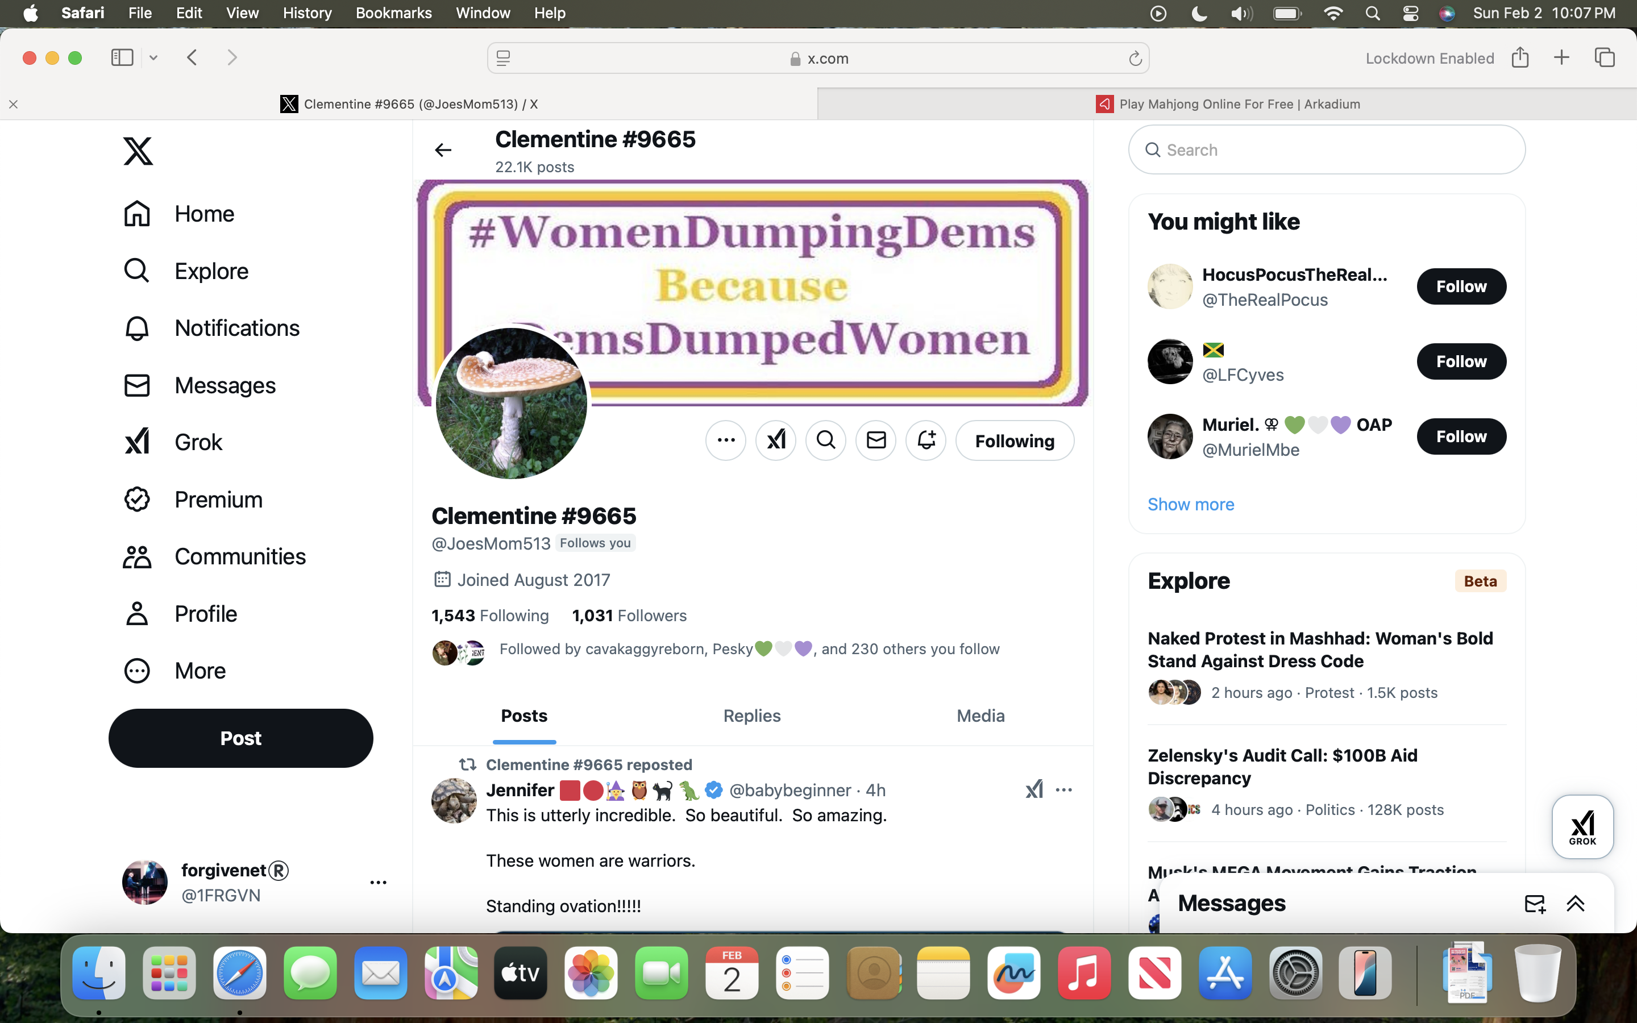This screenshot has width=1637, height=1023.
Task: Open Wi-Fi status in menu bar
Action: (x=1332, y=14)
